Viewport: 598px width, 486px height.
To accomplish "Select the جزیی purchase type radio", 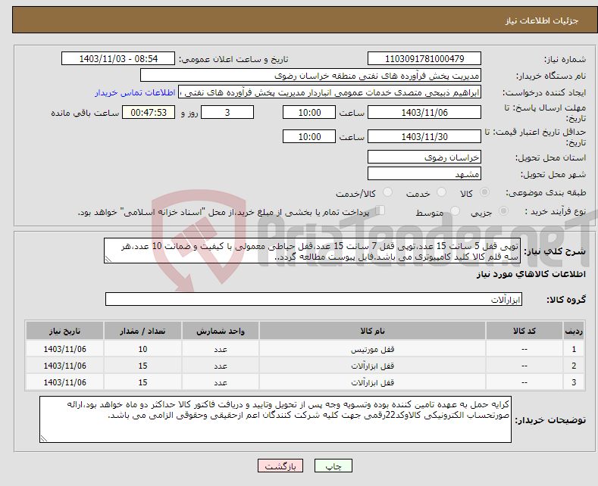I will click(503, 210).
